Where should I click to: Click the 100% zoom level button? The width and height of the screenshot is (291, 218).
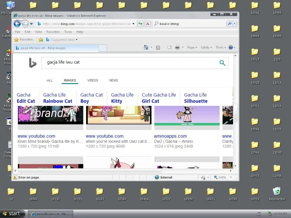point(220,177)
